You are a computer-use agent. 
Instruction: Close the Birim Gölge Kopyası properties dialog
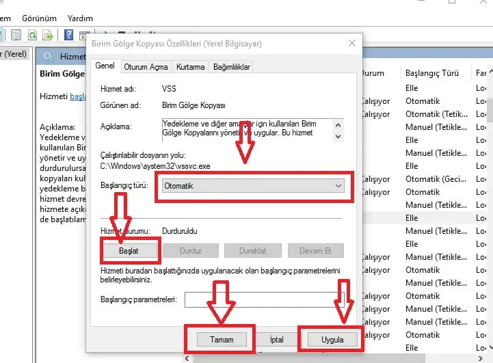[352, 43]
